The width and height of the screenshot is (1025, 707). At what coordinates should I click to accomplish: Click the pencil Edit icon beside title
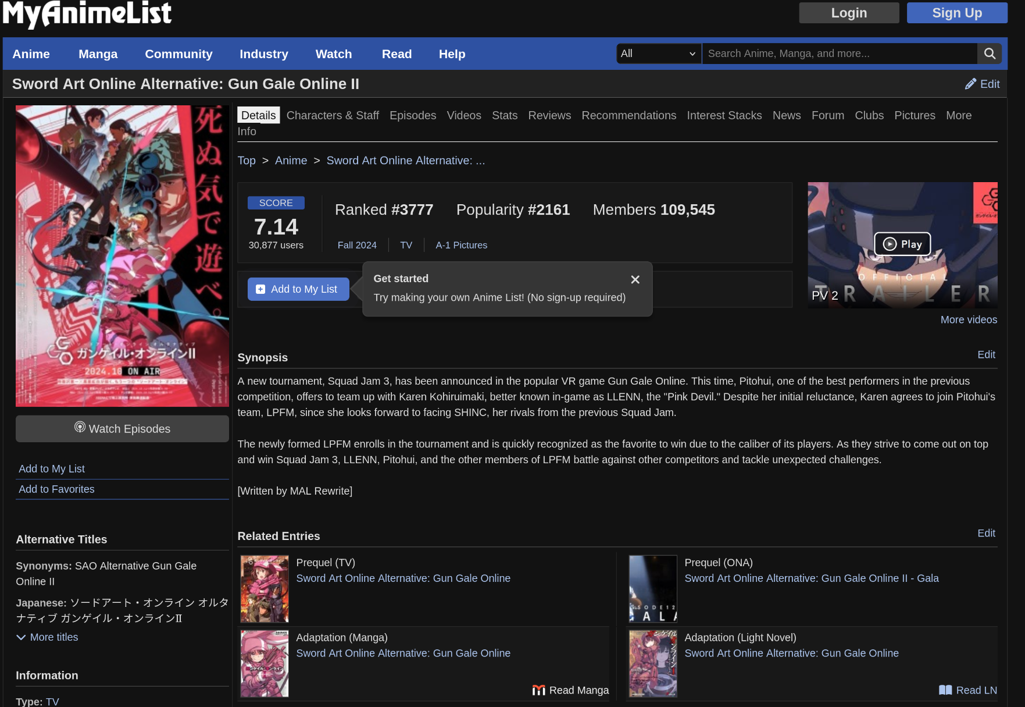970,84
